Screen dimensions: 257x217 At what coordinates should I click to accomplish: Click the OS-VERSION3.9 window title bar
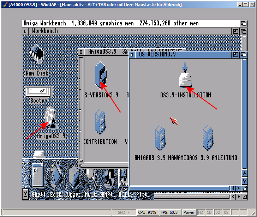coord(183,55)
